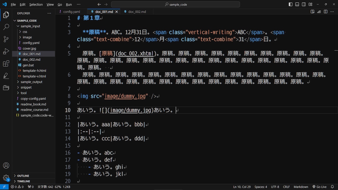Open the View menu
338x190 pixels.
(x=50, y=4)
